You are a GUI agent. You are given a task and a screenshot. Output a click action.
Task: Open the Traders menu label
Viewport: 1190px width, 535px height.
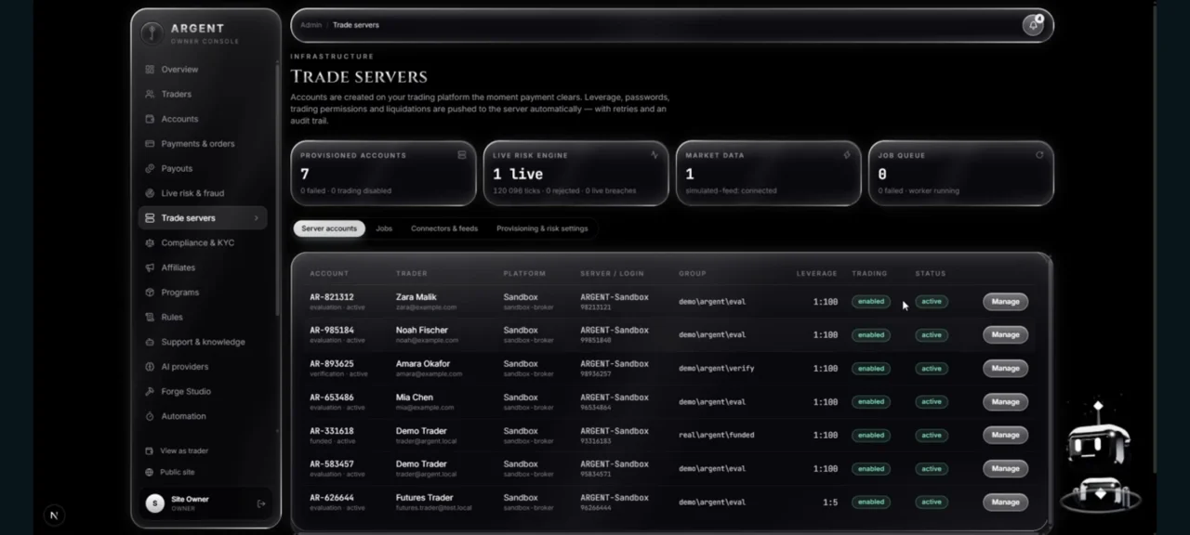pyautogui.click(x=177, y=94)
